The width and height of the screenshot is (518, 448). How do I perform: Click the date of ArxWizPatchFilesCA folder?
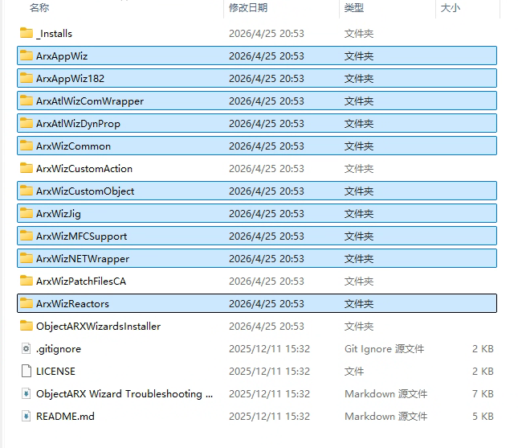pos(267,281)
